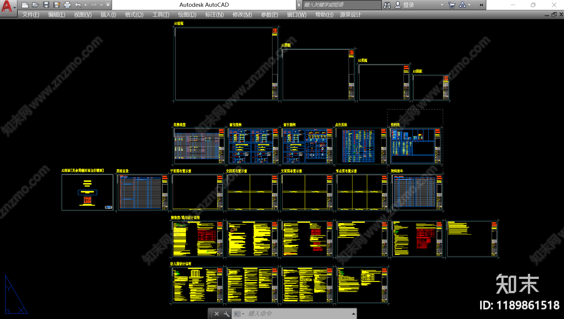This screenshot has width=564, height=319.
Task: Expand the command line history arrow
Action: point(353,314)
